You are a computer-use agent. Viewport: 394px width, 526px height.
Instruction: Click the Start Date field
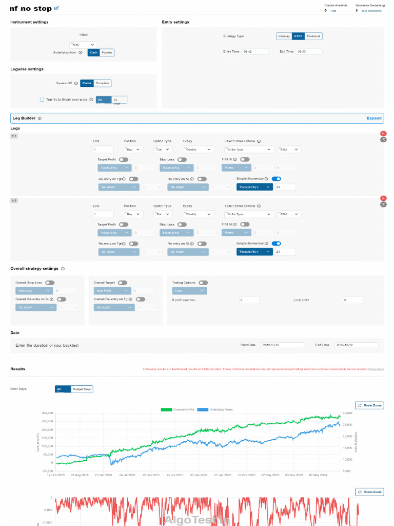click(x=283, y=345)
